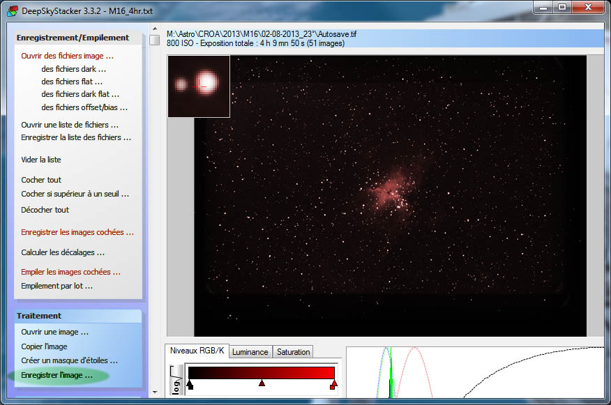The image size is (611, 405).
Task: Add flat frames via des fichiers flat
Action: coord(72,82)
